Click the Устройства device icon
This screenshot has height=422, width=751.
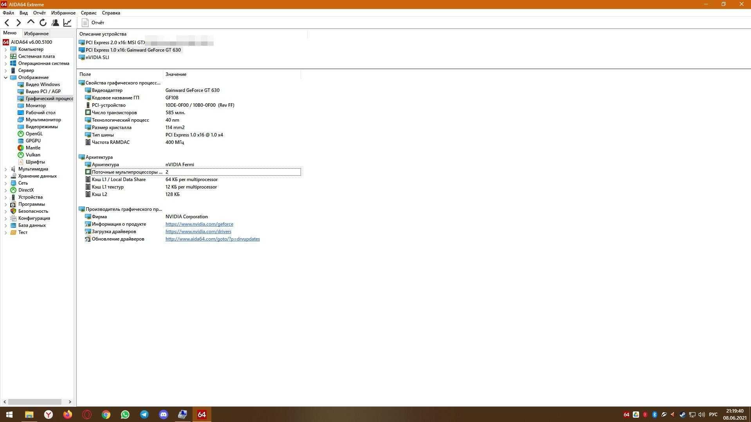(13, 197)
